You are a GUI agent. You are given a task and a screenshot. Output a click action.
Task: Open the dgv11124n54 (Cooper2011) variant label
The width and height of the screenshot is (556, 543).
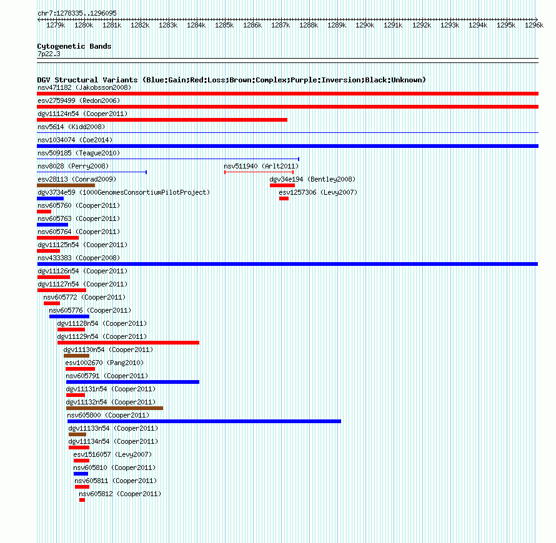coord(82,114)
